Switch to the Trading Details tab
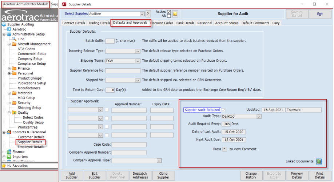The height and width of the screenshot is (182, 334). [x=99, y=23]
